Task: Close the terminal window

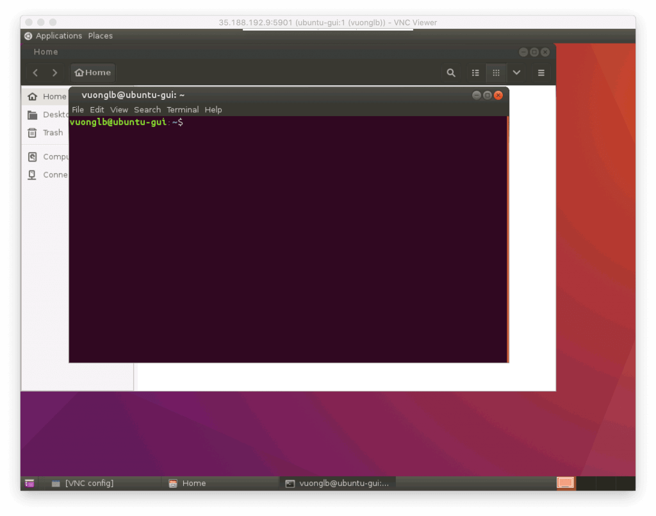Action: (x=498, y=96)
